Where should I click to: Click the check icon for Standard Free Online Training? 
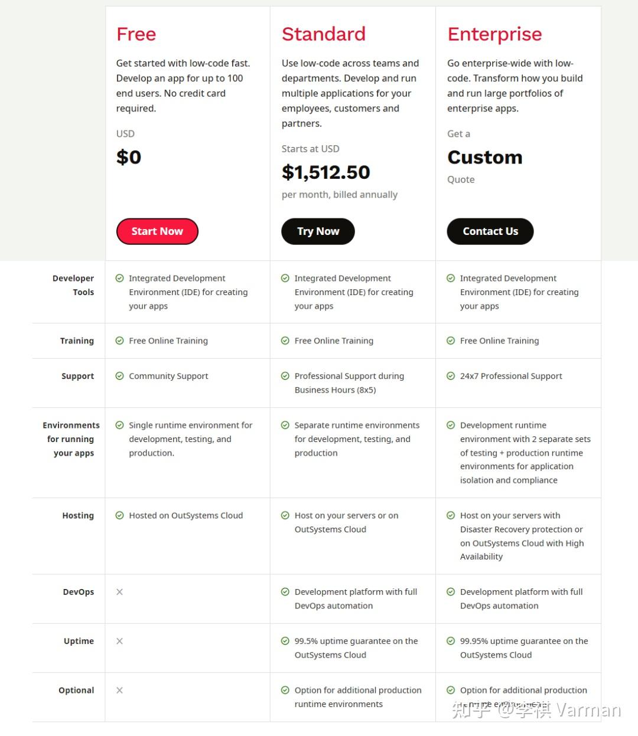pyautogui.click(x=285, y=341)
